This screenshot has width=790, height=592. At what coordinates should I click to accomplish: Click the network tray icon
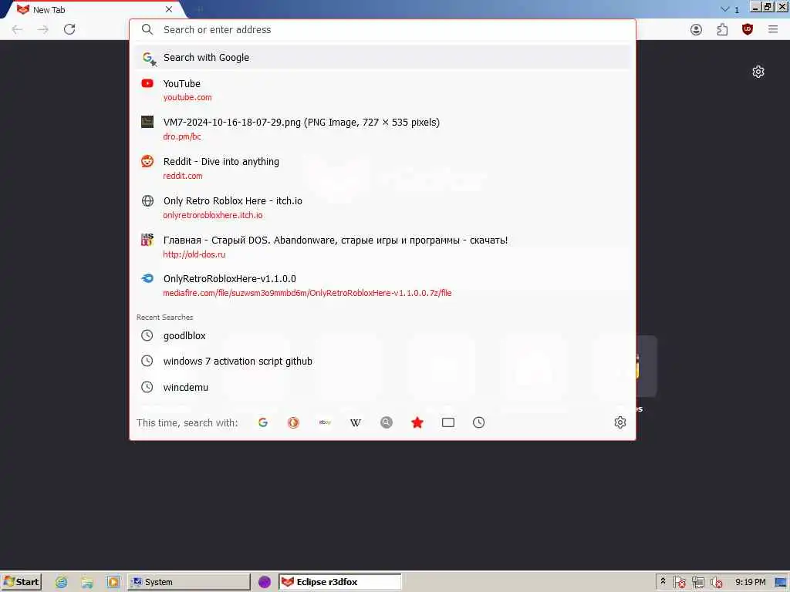(697, 582)
